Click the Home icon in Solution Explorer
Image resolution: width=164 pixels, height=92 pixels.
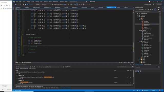pos(140,9)
